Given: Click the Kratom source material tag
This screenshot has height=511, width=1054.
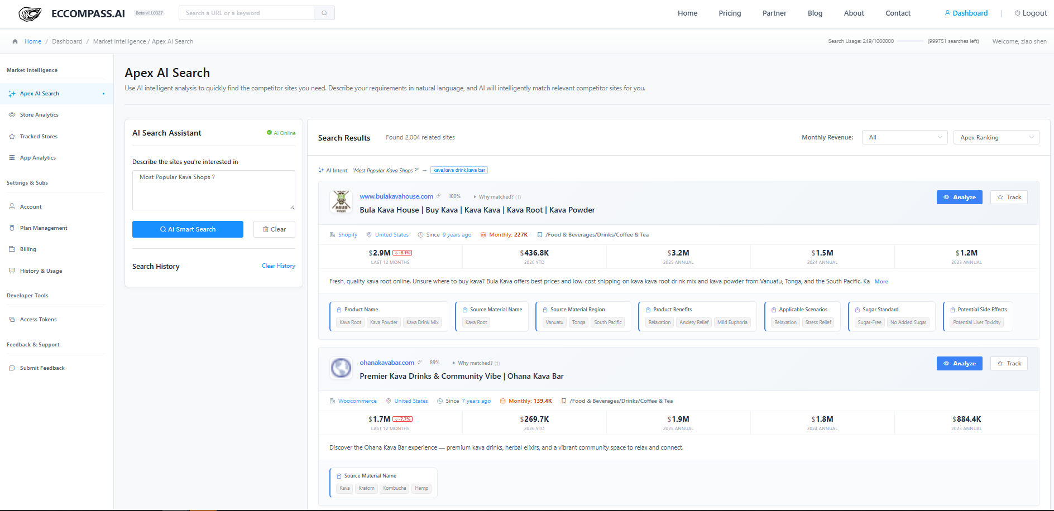Looking at the screenshot, I should (366, 488).
